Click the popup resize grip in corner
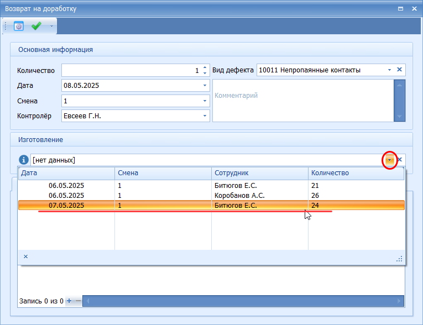The width and height of the screenshot is (423, 325). (399, 259)
